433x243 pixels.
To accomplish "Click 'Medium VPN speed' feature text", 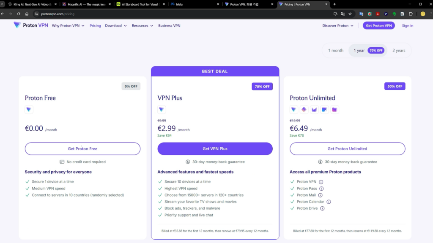I will (48, 189).
